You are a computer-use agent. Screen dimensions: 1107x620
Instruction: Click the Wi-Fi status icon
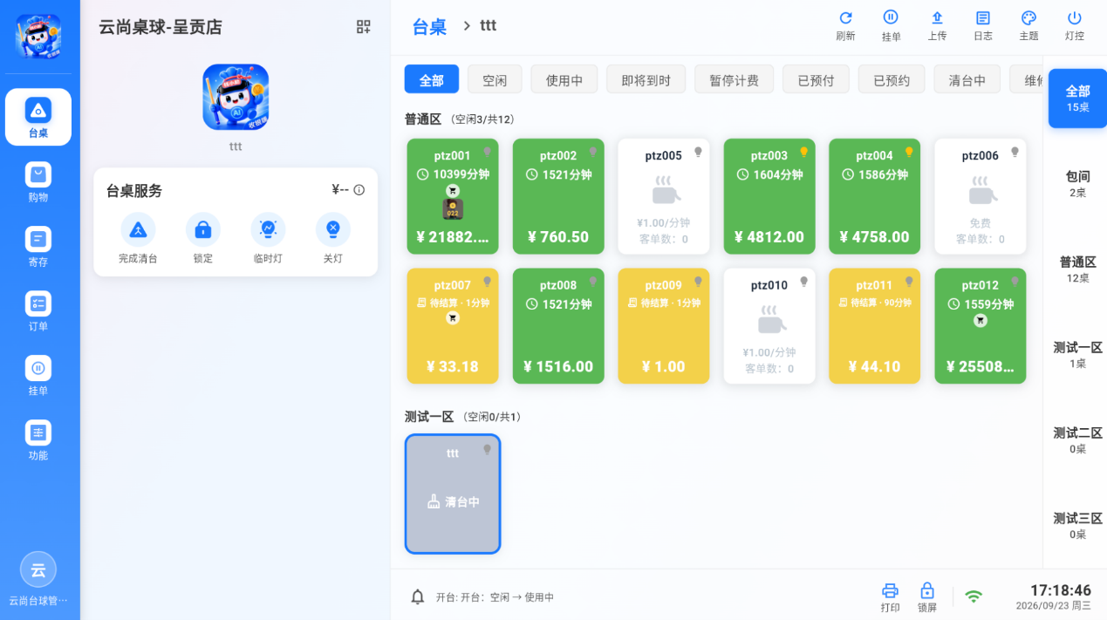(974, 596)
